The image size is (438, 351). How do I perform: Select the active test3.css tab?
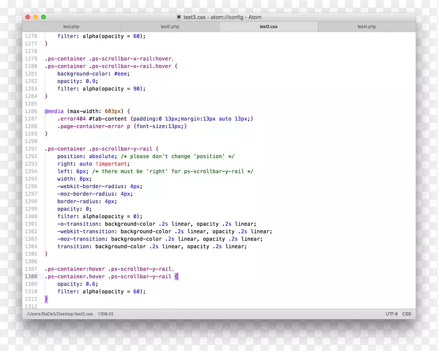click(268, 26)
